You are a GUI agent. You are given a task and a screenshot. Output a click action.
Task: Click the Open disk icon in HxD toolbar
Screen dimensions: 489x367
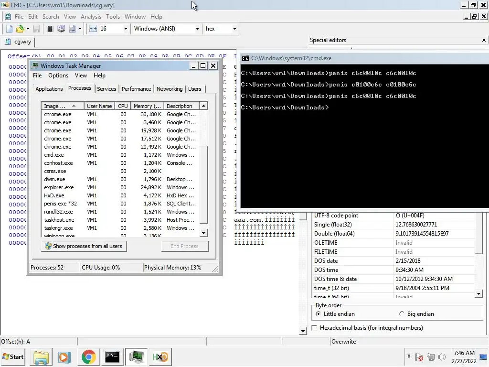(x=61, y=29)
